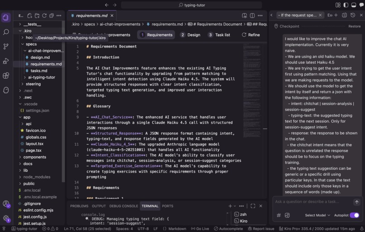Screen dimensions: 365x232
Task: Open tasks.md in the file tree
Action: (x=39, y=71)
